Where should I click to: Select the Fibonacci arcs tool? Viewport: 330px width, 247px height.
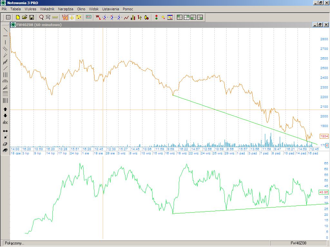(5, 81)
